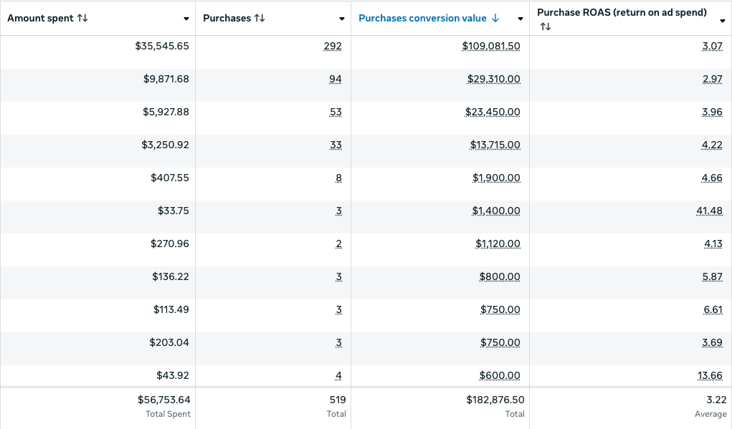732x429 pixels.
Task: Click the 3.07 ROAS value
Action: tap(712, 47)
